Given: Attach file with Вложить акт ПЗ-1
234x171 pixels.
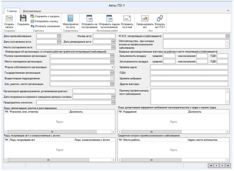Looking at the screenshot, I should (160, 22).
